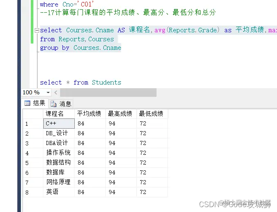Click the 'C01' string literal in editor
This screenshot has height=212, width=277.
86,4
